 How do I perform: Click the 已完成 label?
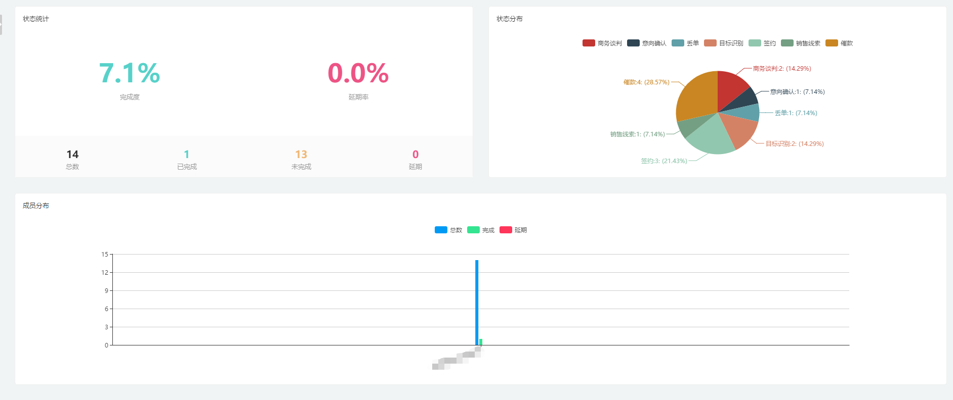pos(187,167)
